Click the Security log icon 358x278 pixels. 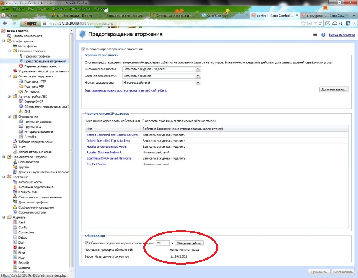point(15,263)
